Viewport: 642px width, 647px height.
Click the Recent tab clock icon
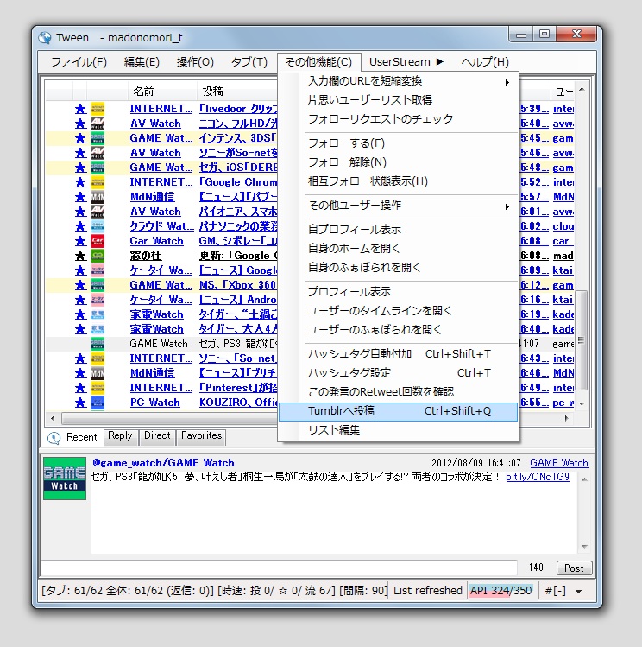(x=54, y=437)
